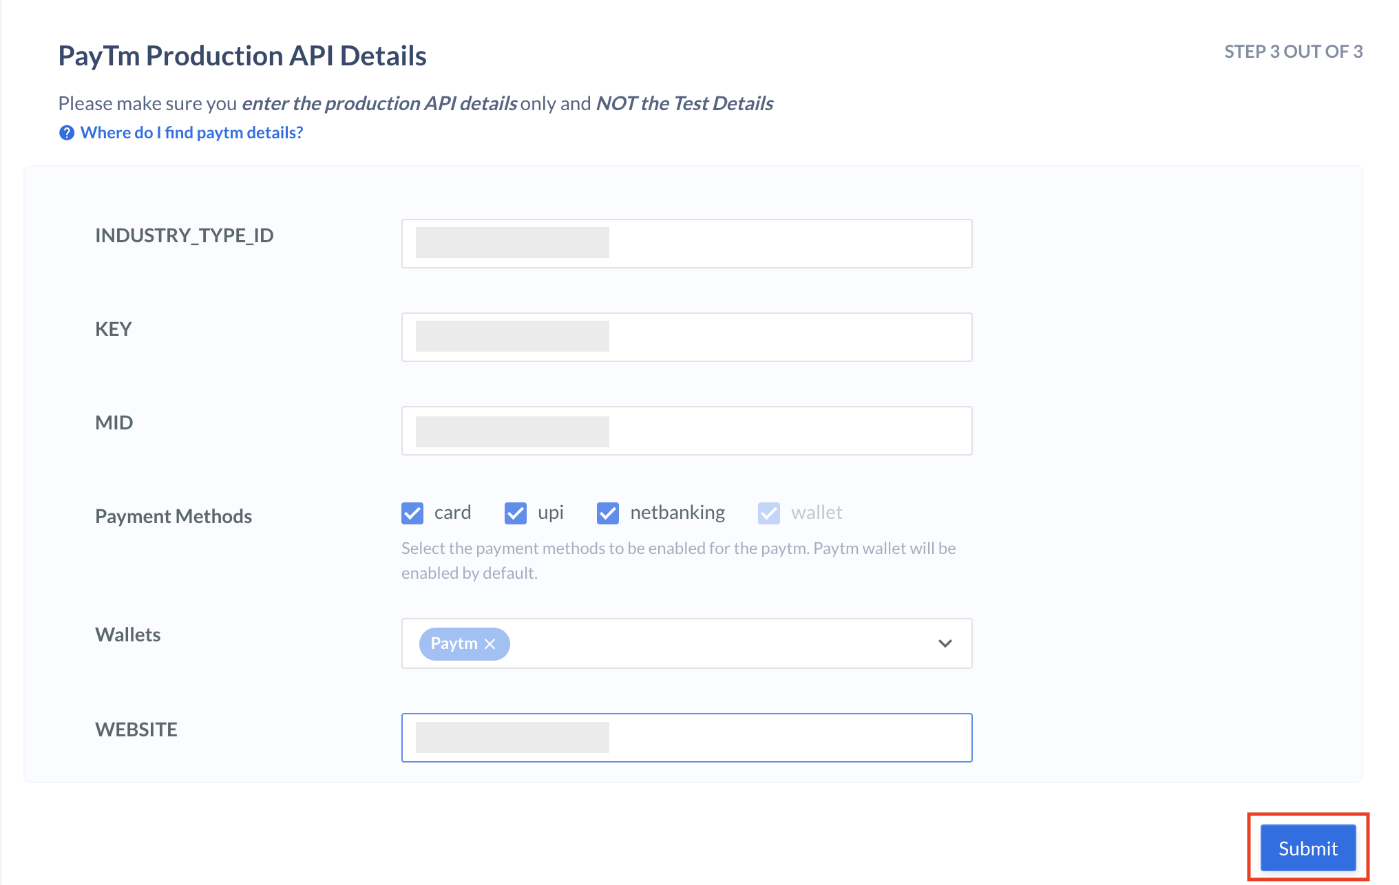Click the Submit button to proceed

point(1307,846)
